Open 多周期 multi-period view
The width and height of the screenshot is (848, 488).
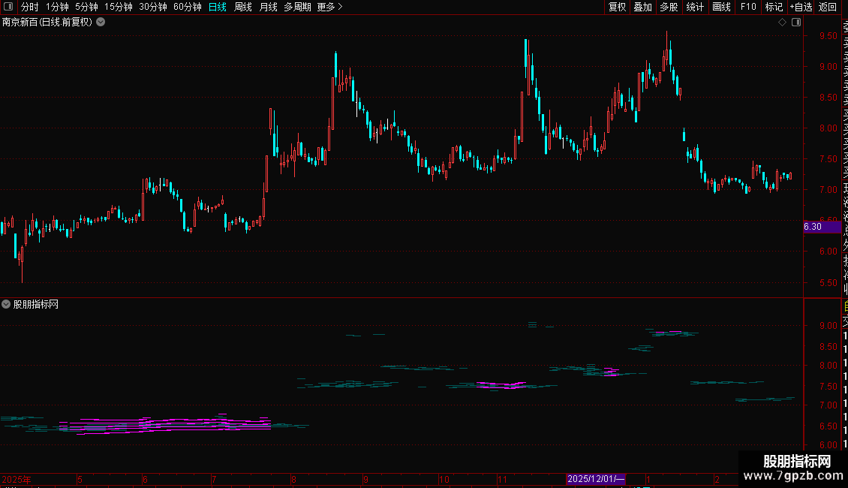[x=297, y=7]
